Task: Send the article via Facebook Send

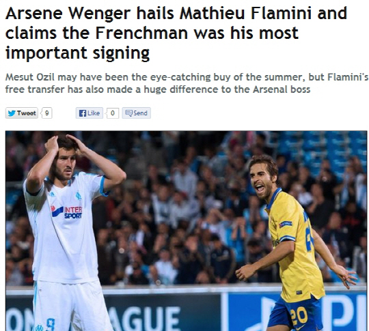Action: coord(136,113)
